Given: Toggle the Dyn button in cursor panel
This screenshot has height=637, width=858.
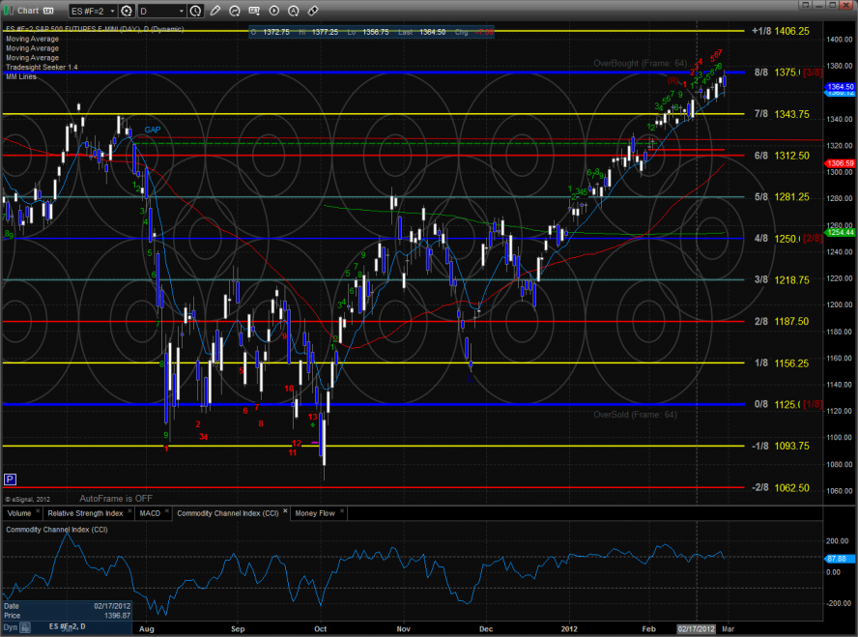Looking at the screenshot, I should (x=13, y=627).
